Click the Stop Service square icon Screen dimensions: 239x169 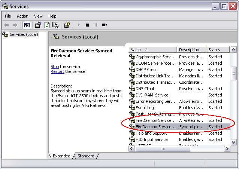coord(87,25)
